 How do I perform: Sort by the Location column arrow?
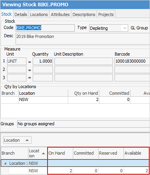coord(44,153)
